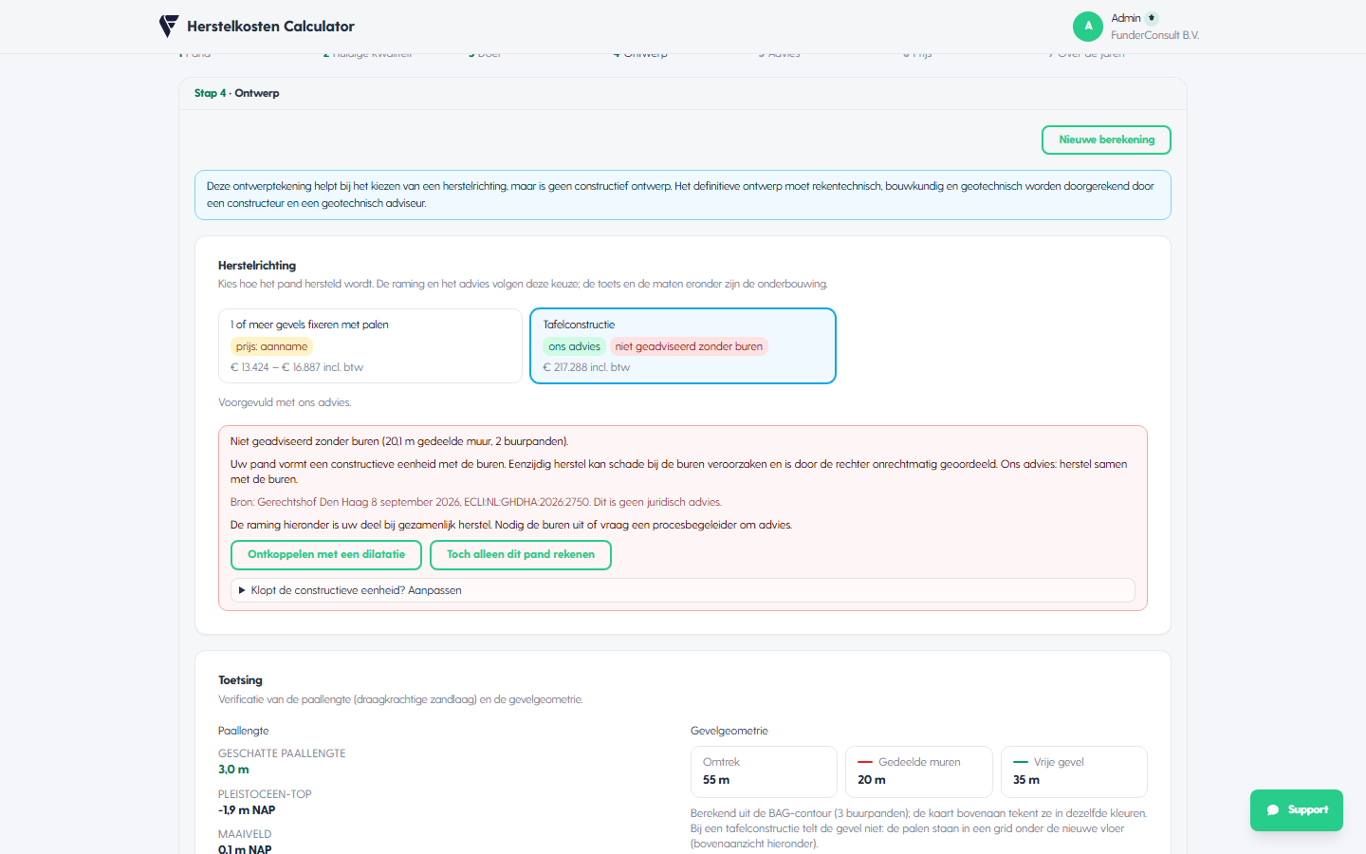1366x854 pixels.
Task: Open the Support chat button
Action: 1297,810
